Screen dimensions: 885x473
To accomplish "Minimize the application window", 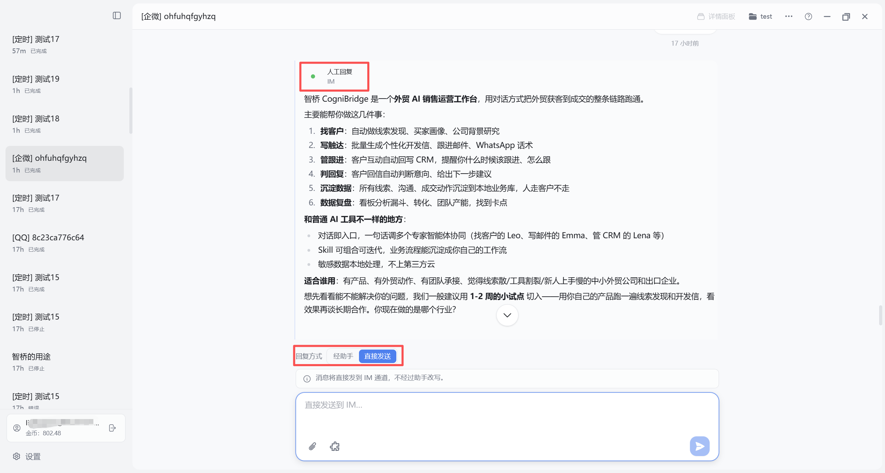I will 827,17.
